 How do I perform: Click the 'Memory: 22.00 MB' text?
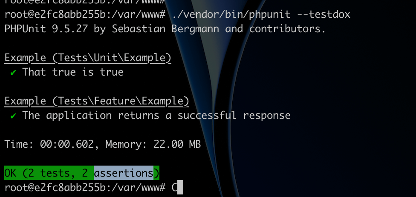pyautogui.click(x=153, y=144)
